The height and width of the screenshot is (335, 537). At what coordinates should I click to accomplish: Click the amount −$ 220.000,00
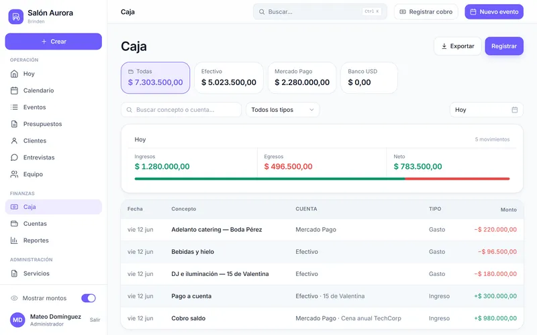point(495,229)
